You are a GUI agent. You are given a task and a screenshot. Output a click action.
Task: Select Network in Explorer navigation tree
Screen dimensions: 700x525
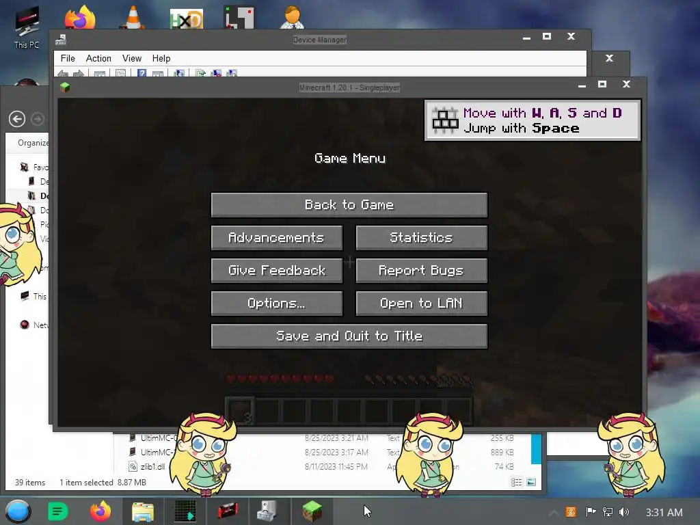[34, 325]
